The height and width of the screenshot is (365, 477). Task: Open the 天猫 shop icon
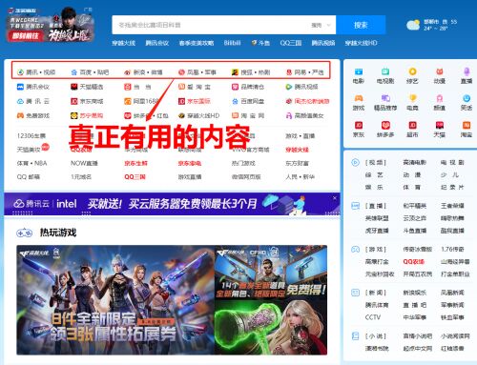[x=439, y=125]
